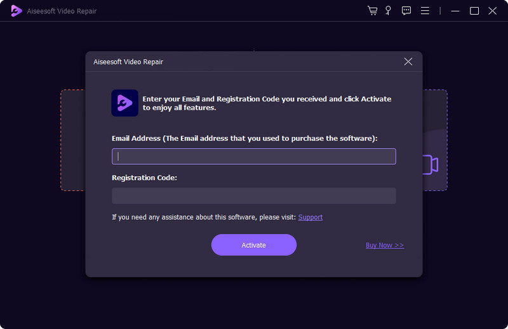Open the Support link
The width and height of the screenshot is (508, 329).
coord(311,217)
